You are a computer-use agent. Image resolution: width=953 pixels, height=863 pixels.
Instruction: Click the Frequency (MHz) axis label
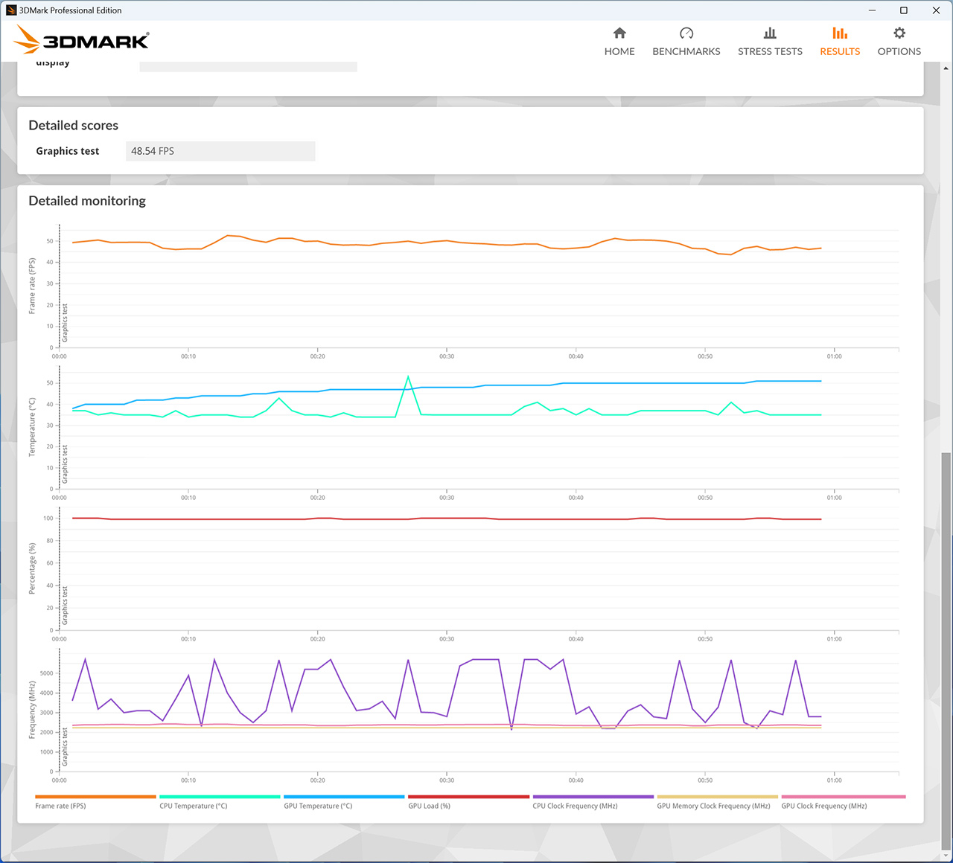[x=32, y=710]
